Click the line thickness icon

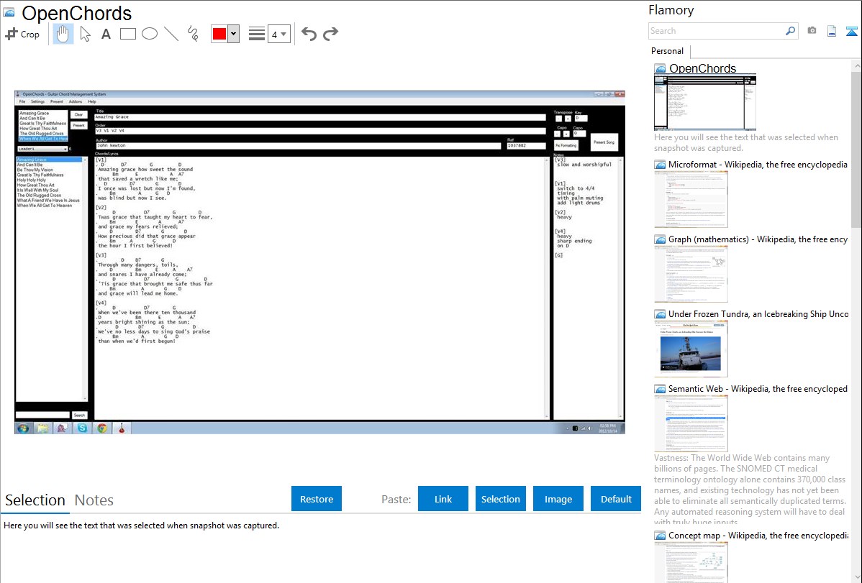tap(256, 34)
